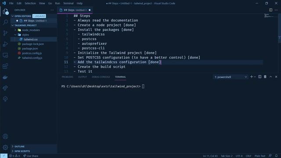281x158 pixels.
Task: Open postcss.config.js in the file tree
Action: [x=34, y=53]
